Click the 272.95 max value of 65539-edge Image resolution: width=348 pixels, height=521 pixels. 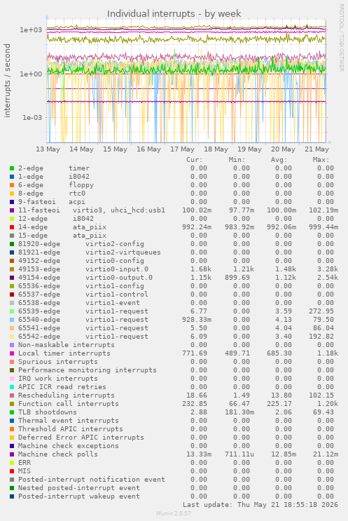[x=323, y=311]
